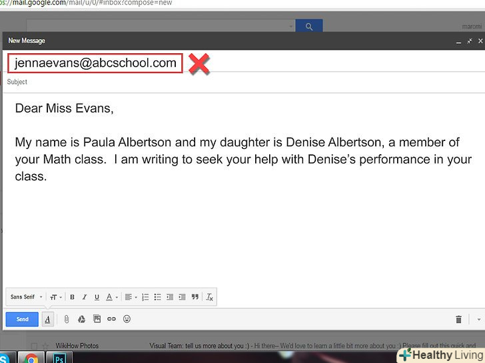Toggle underline text formatting
This screenshot has height=363, width=485.
97,297
